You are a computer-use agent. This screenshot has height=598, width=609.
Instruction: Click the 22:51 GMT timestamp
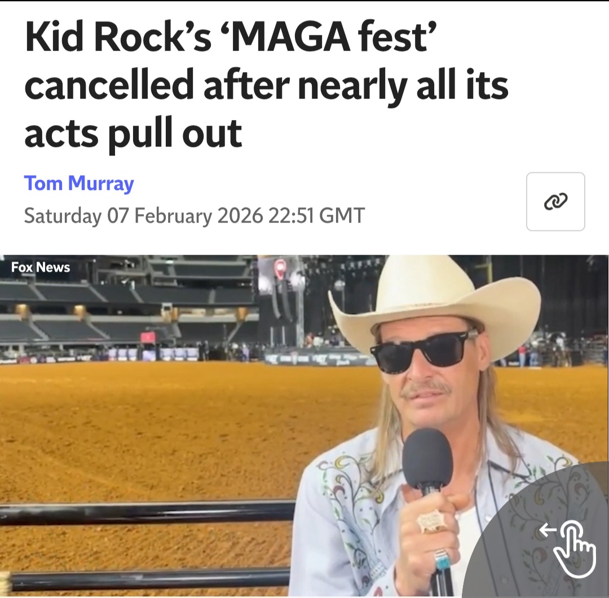pyautogui.click(x=316, y=215)
